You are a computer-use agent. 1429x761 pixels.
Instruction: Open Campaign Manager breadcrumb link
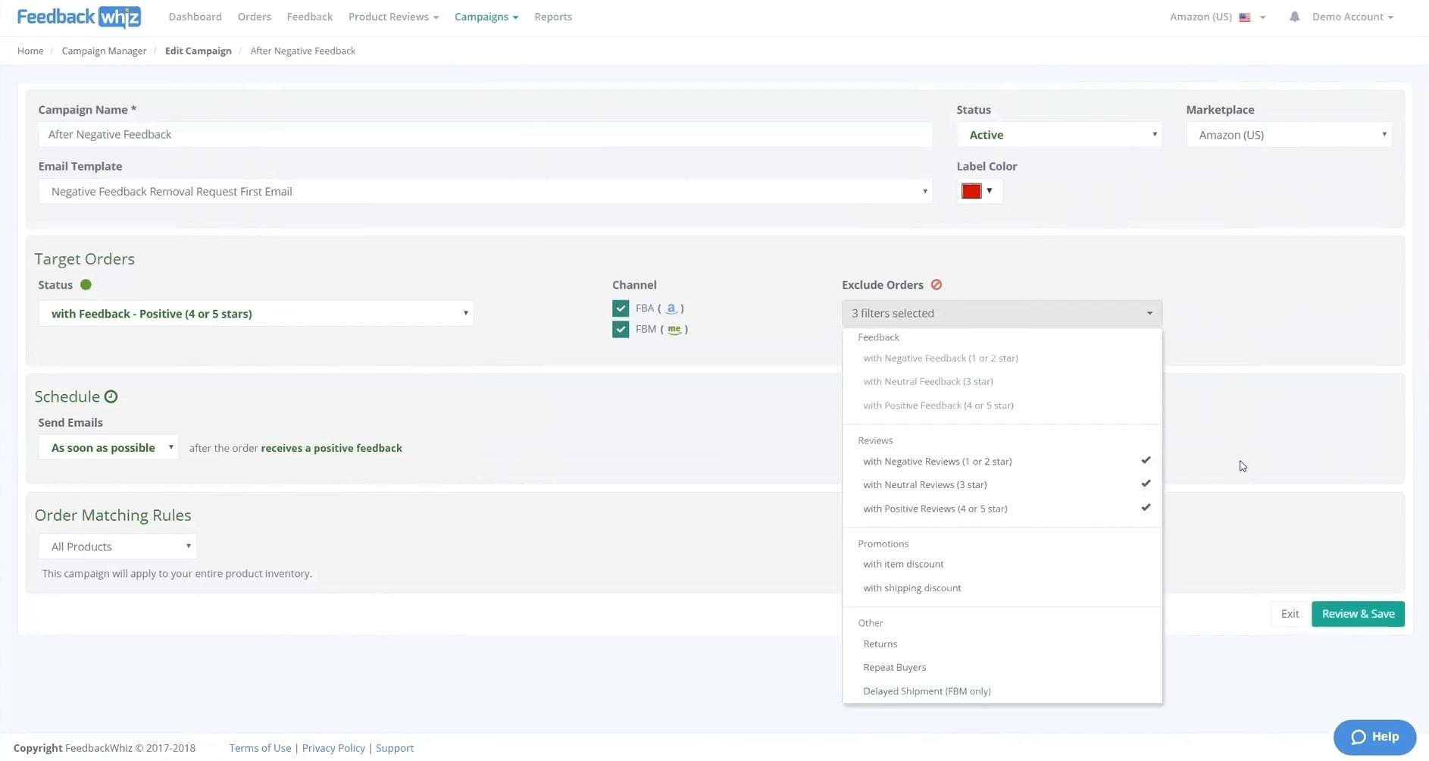click(104, 51)
